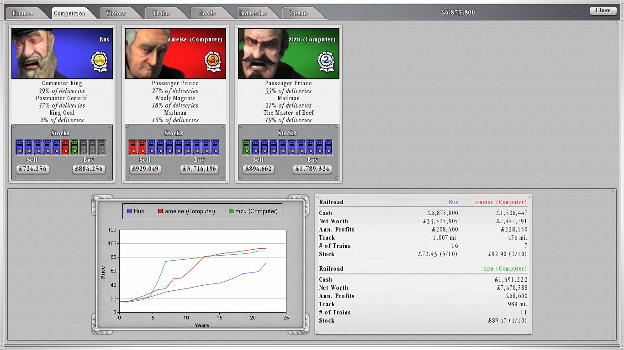The height and width of the screenshot is (350, 624).
Task: Click red ameise legend swatch in chart
Action: point(160,211)
